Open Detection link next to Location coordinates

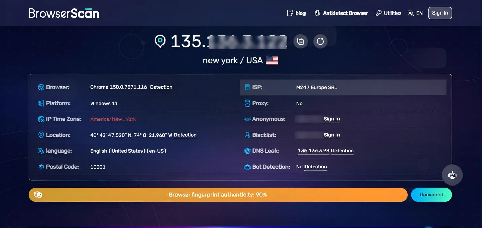185,135
